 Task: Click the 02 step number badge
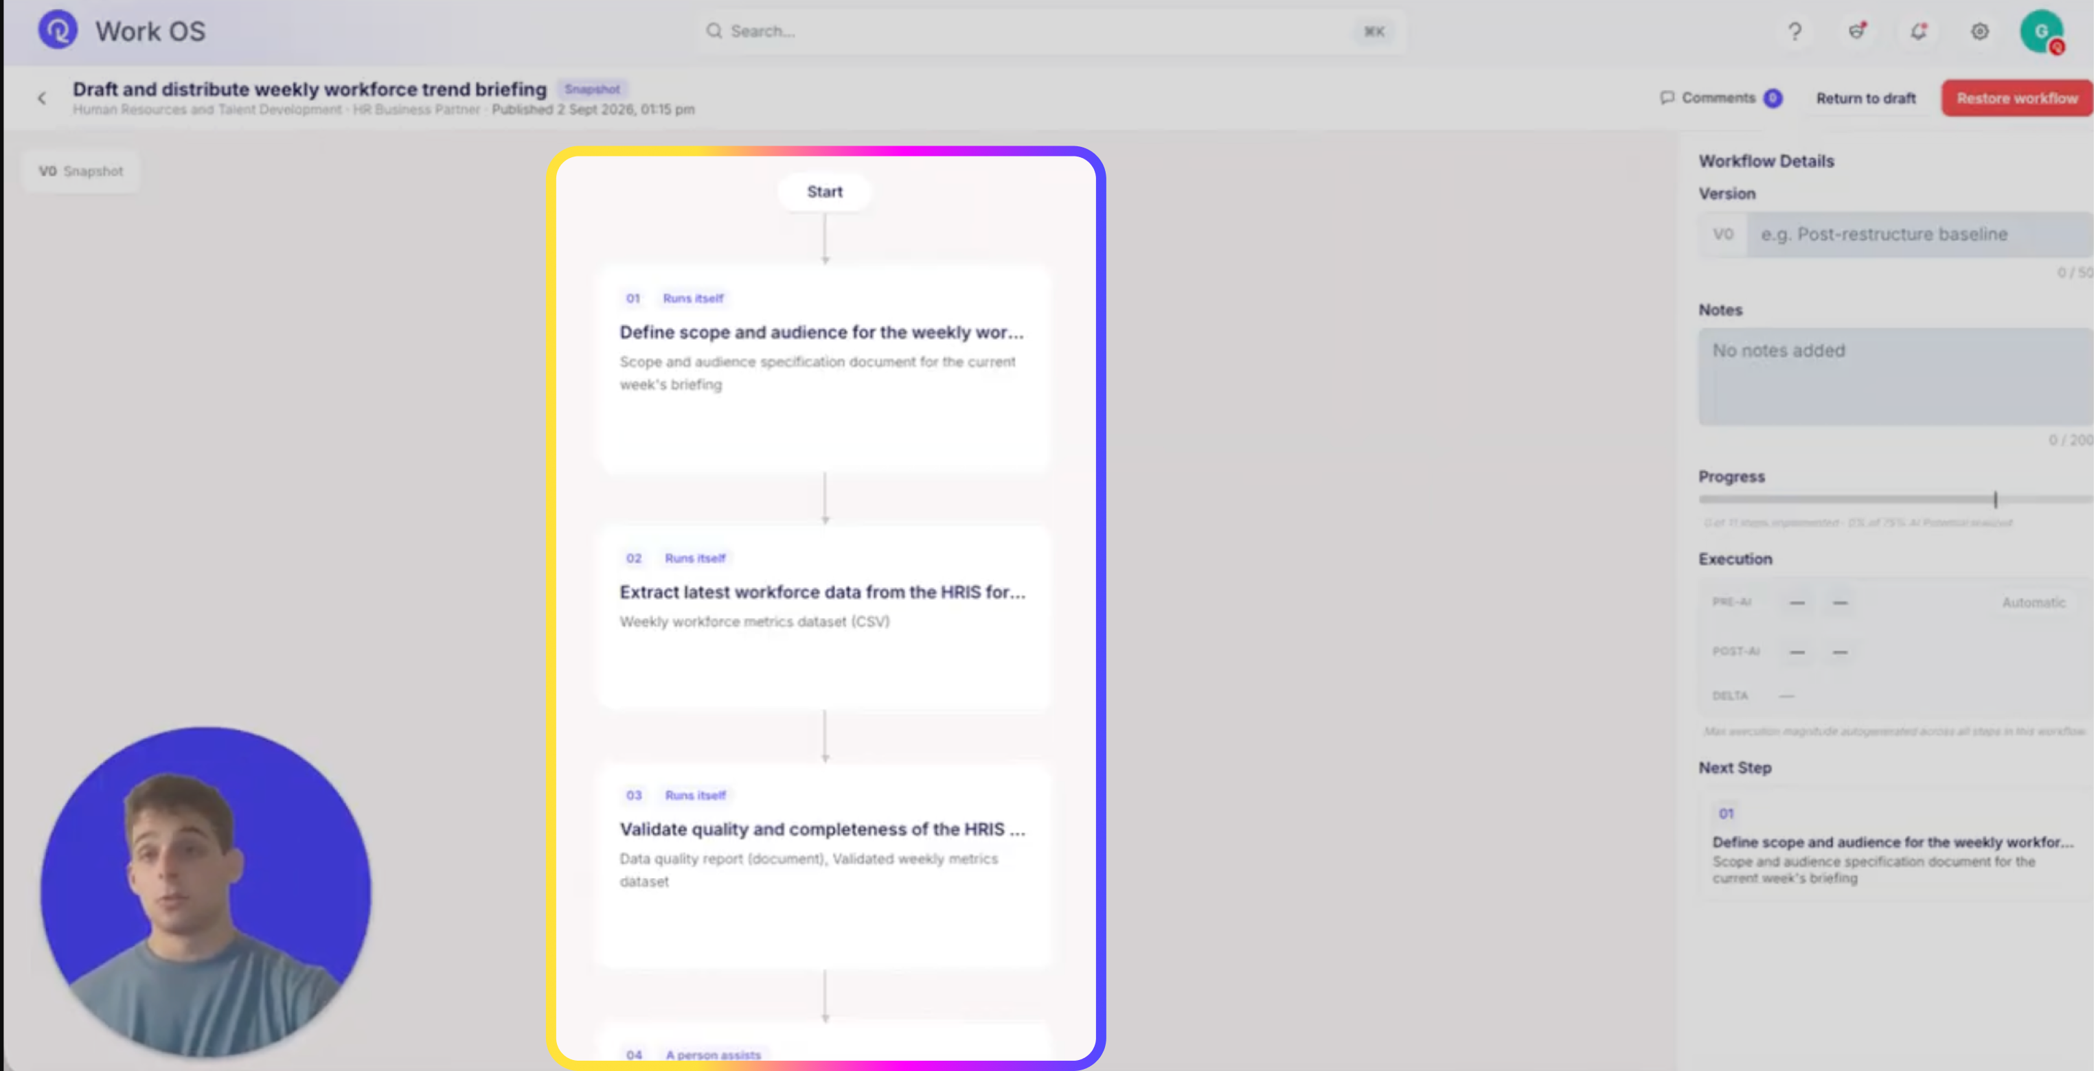point(634,558)
